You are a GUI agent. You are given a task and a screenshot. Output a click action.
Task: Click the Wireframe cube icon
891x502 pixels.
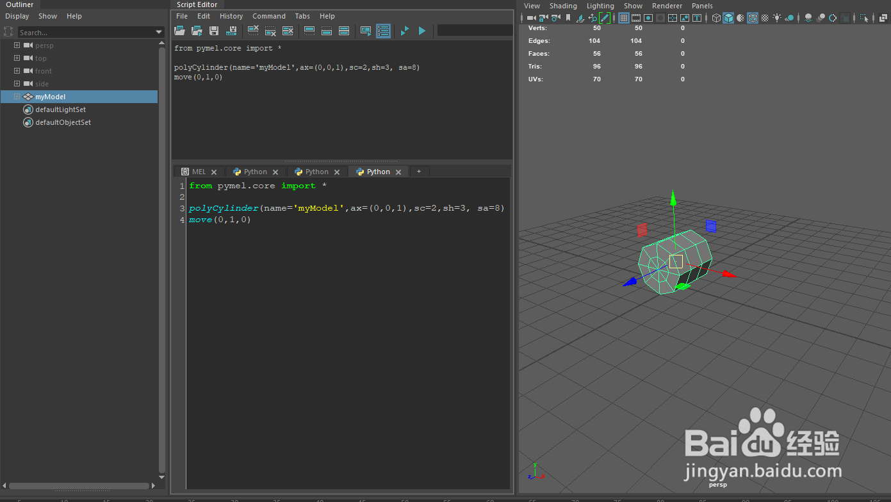coord(716,18)
